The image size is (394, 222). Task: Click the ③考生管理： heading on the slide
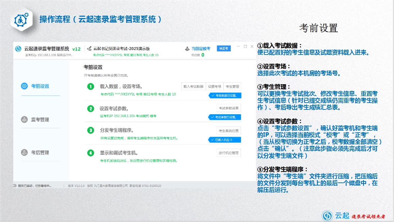273,87
